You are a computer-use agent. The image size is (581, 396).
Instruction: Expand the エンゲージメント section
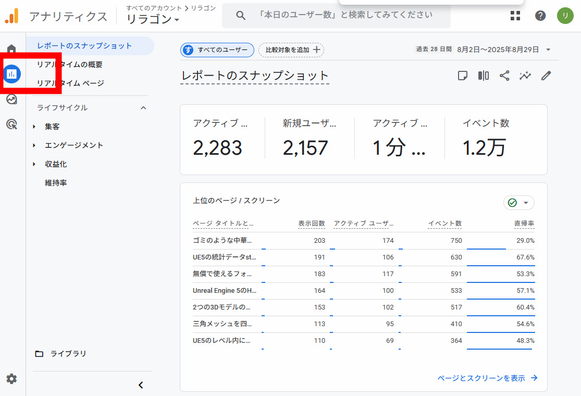click(73, 145)
